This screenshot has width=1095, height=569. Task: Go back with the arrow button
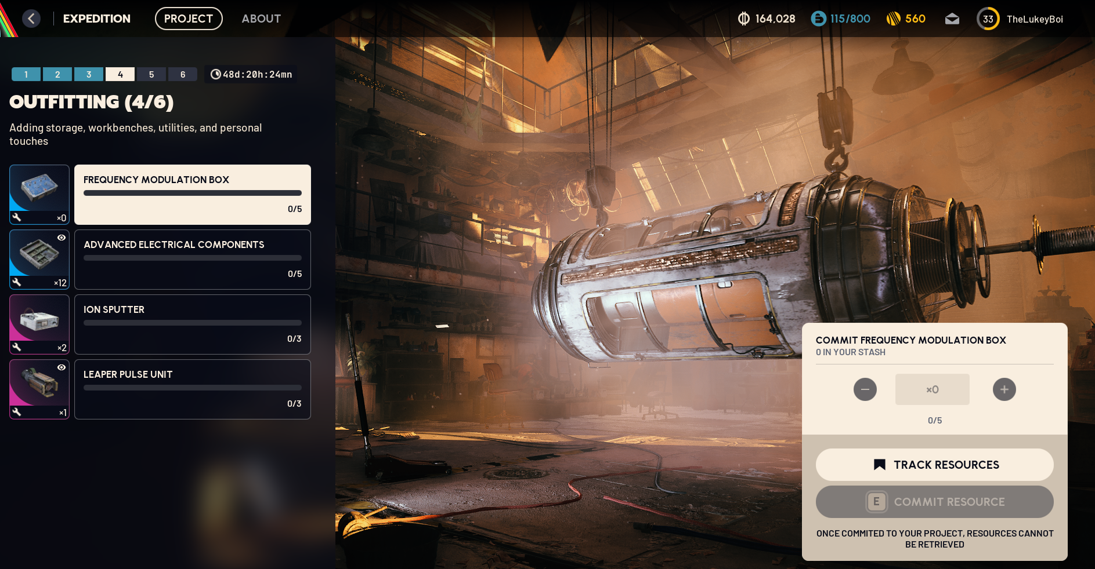point(31,19)
